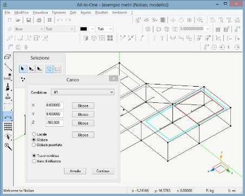Select the distributed load tool in left sidebar
The width and height of the screenshot is (245, 196).
pyautogui.click(x=8, y=117)
